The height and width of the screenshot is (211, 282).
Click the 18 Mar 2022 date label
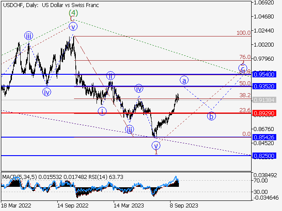(16, 205)
